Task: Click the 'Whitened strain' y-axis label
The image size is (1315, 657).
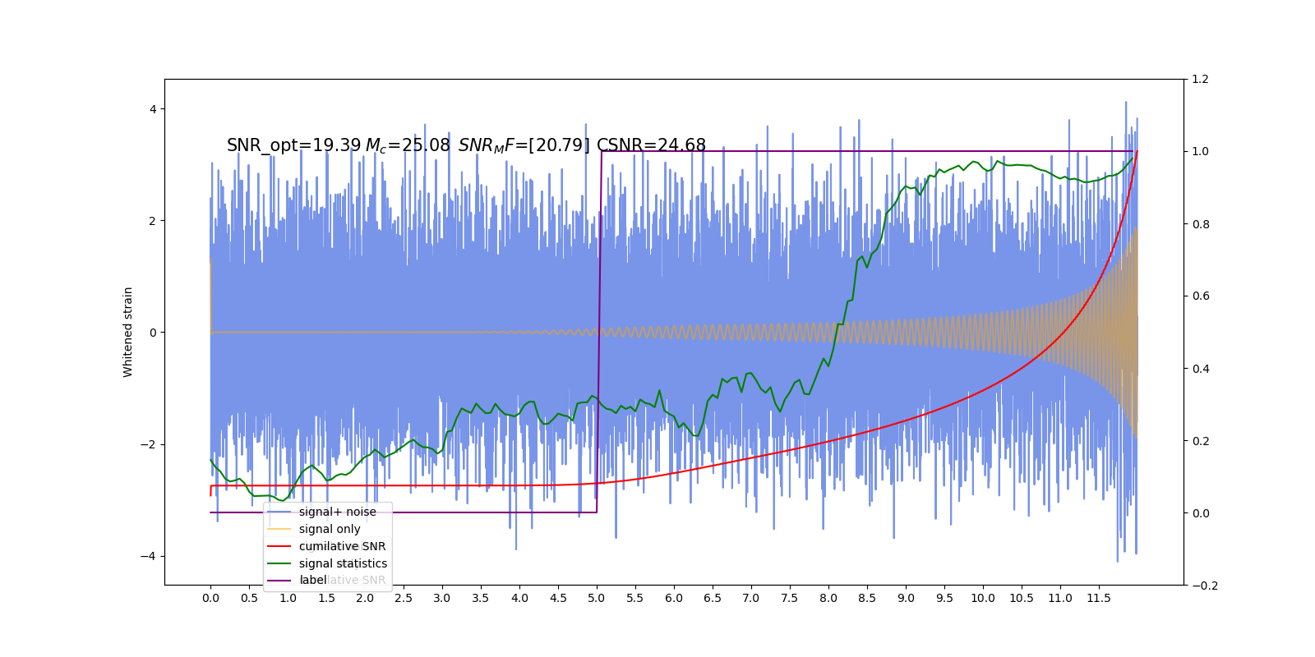Action: [x=127, y=332]
